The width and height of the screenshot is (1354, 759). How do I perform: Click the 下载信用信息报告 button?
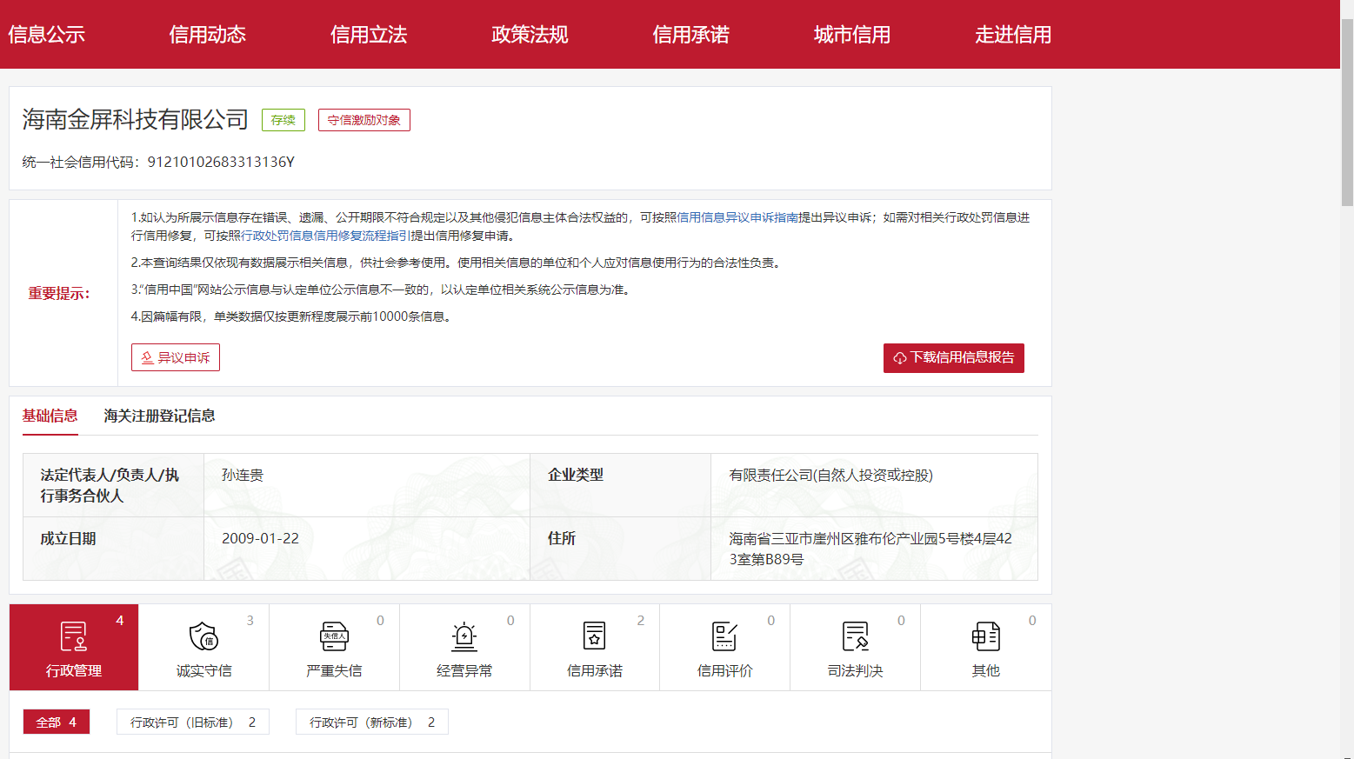click(953, 357)
